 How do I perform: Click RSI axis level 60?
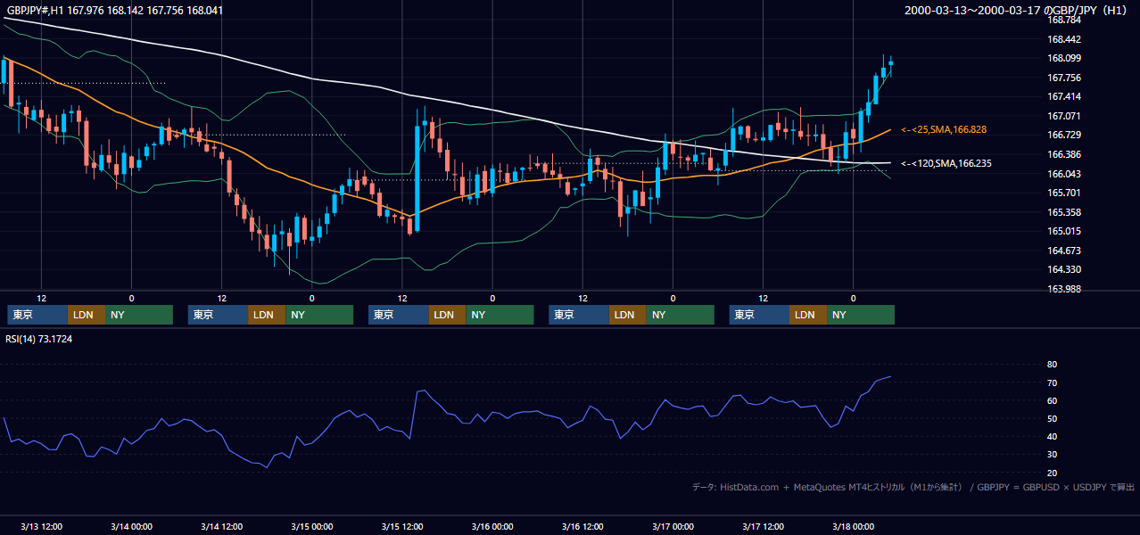tap(1053, 401)
